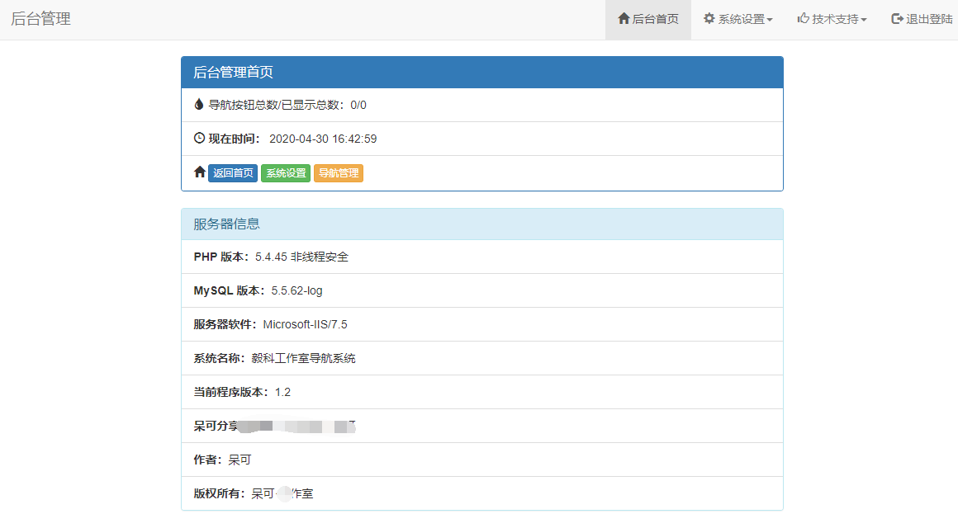The width and height of the screenshot is (958, 514).
Task: Expand the 系统设置 dropdown menu
Action: coord(738,20)
